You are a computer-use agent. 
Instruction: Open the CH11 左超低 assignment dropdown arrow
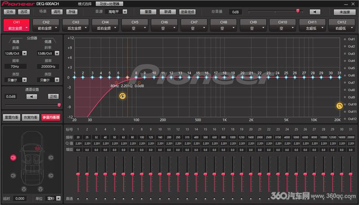[322, 28]
